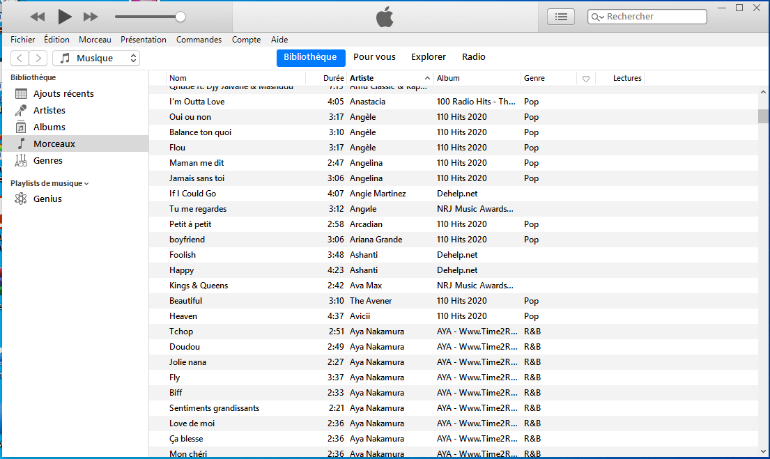Screen dimensions: 770x459
Task: Click the volume slider knob
Action: 180,17
